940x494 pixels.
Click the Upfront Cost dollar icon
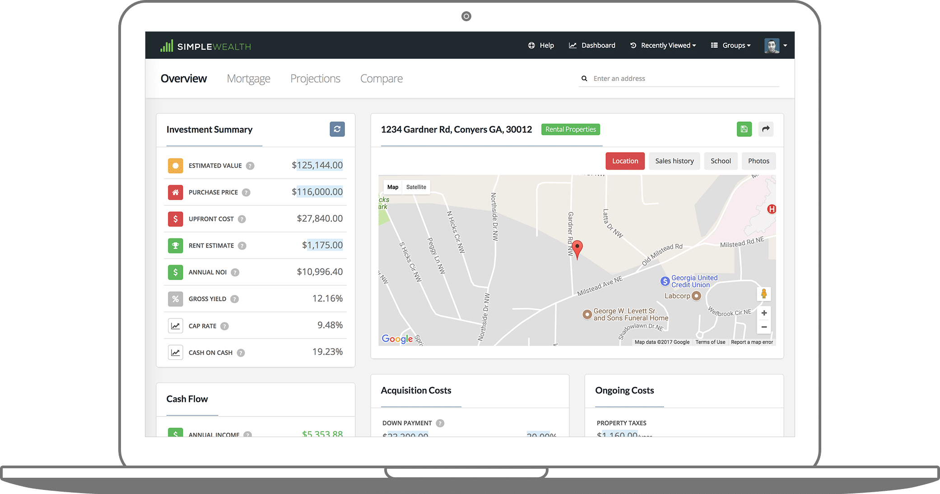point(175,219)
